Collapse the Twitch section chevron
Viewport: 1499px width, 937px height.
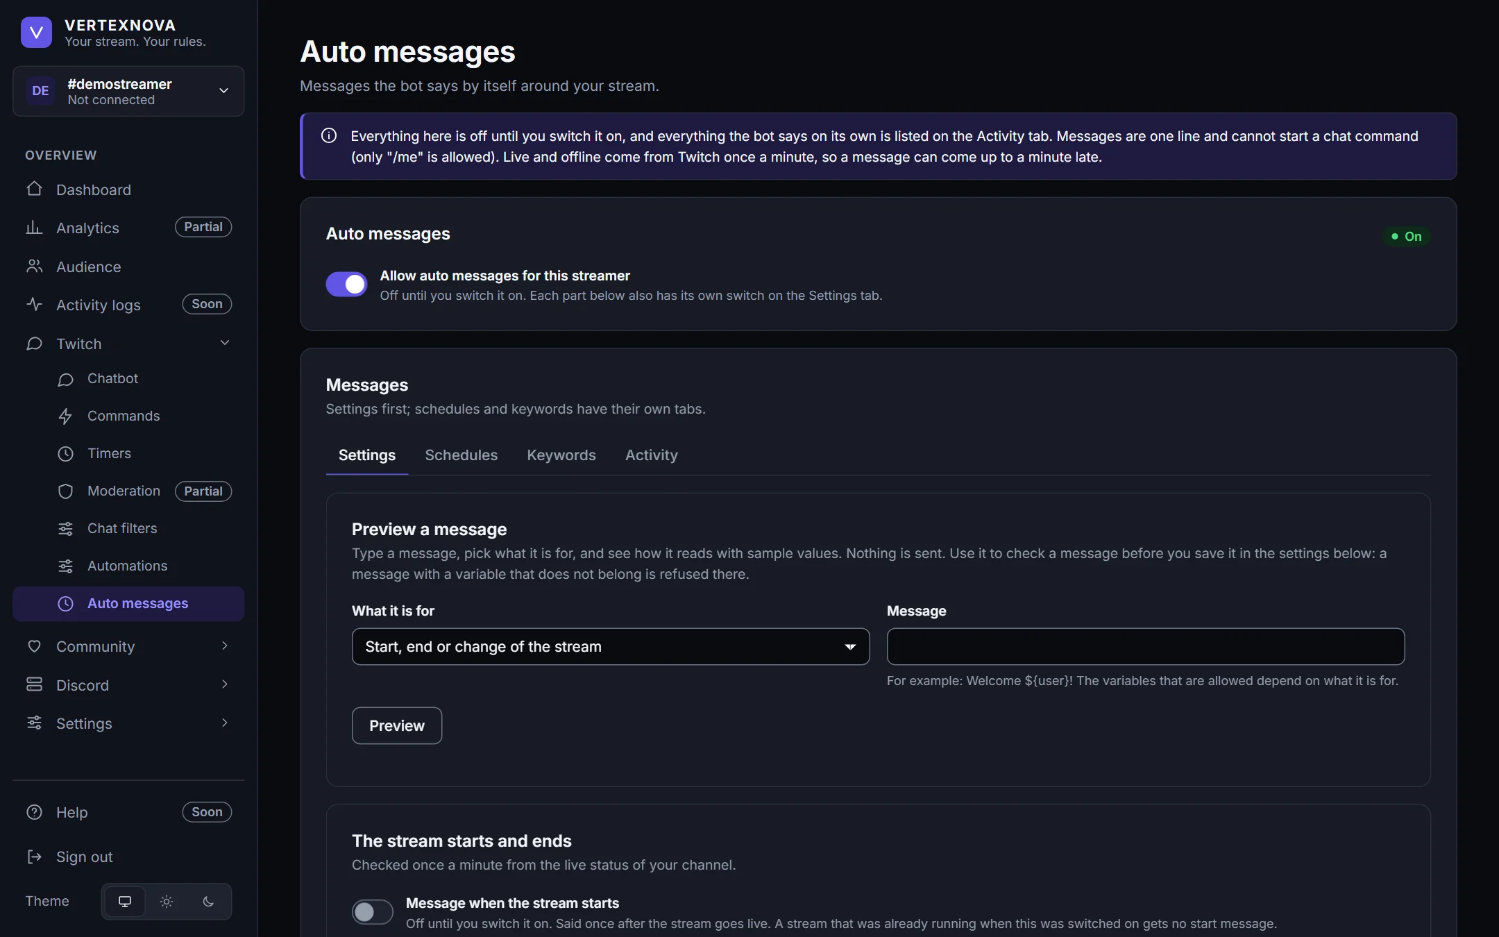(225, 343)
